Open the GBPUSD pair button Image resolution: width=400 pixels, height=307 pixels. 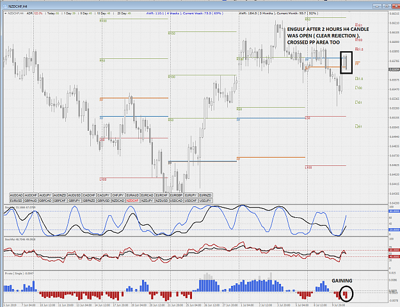[104, 201]
